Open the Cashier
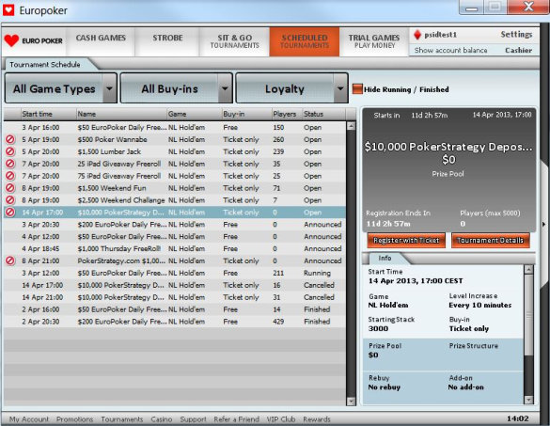Viewport: 550px width, 426px height. click(518, 50)
